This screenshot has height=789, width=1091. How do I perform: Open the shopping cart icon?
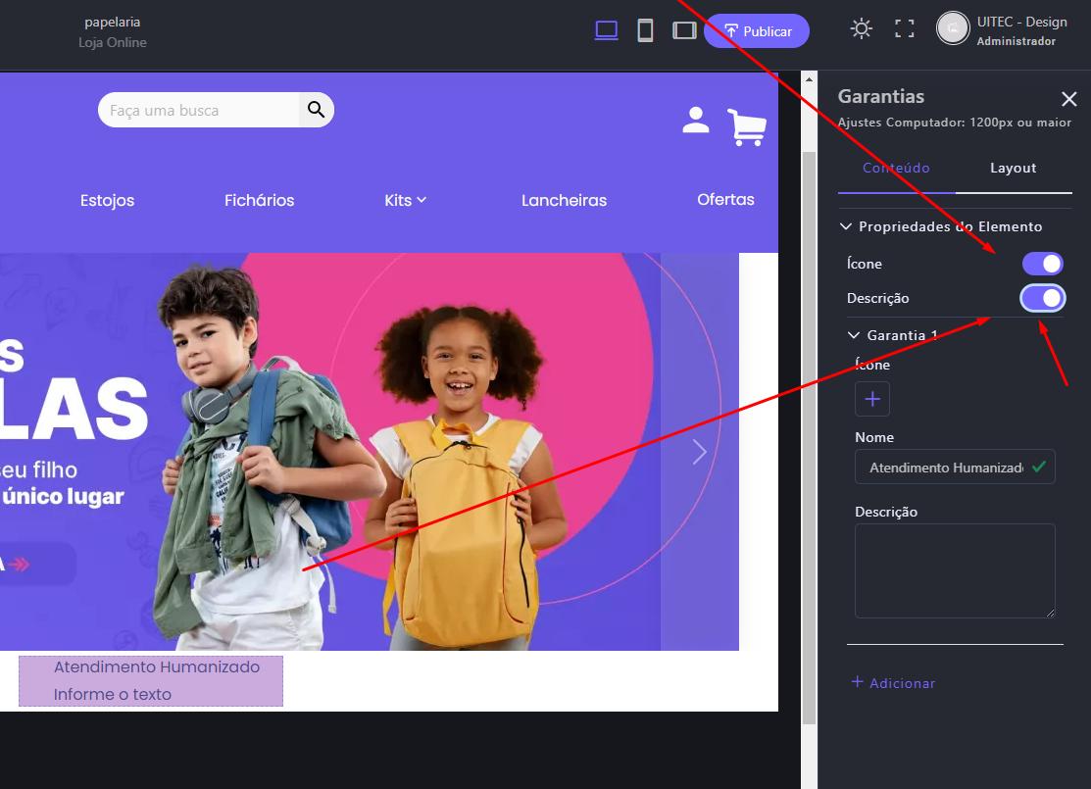747,127
